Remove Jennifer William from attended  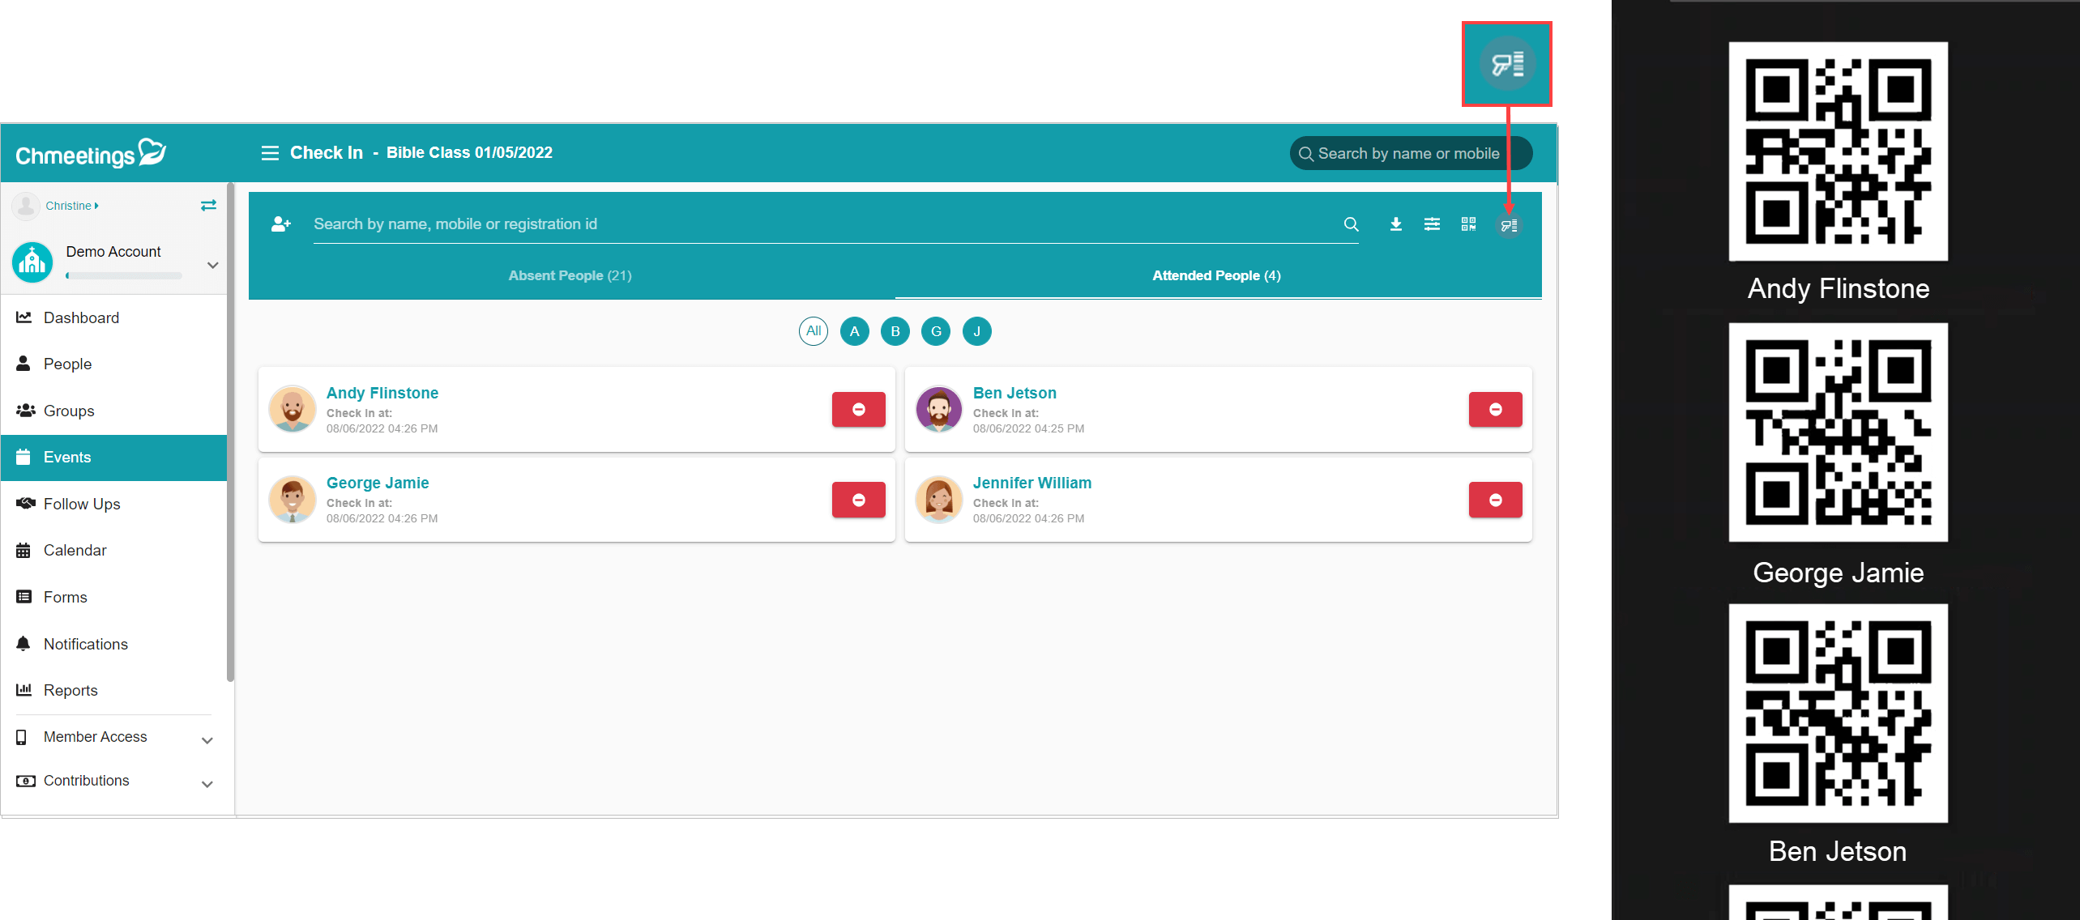tap(1495, 500)
